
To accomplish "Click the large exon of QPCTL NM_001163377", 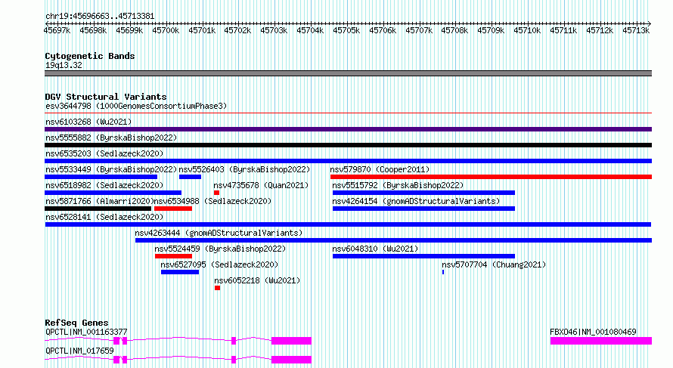I will pyautogui.click(x=291, y=341).
